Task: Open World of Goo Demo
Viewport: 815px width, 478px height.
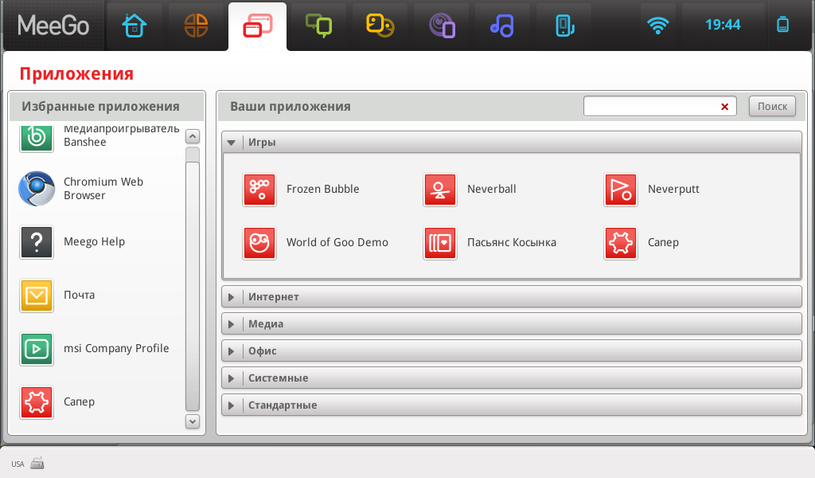Action: point(259,243)
